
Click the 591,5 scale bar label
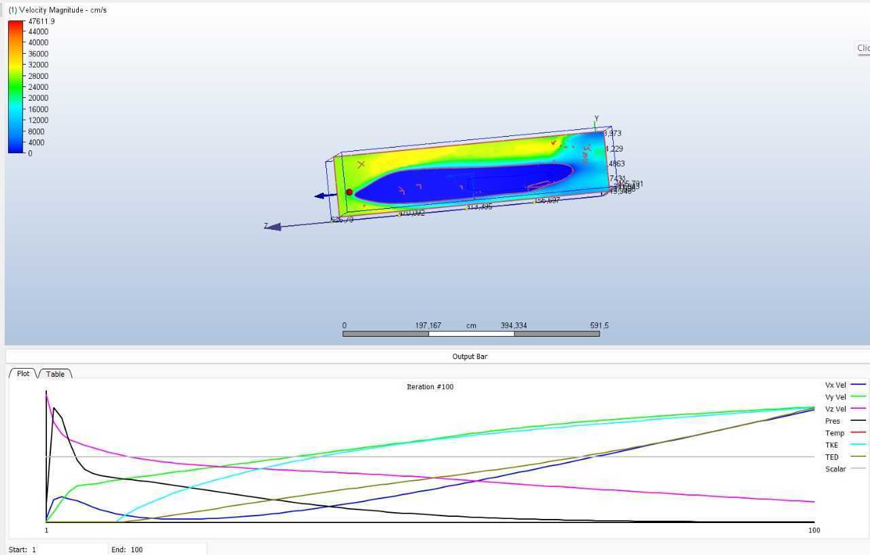pos(599,325)
